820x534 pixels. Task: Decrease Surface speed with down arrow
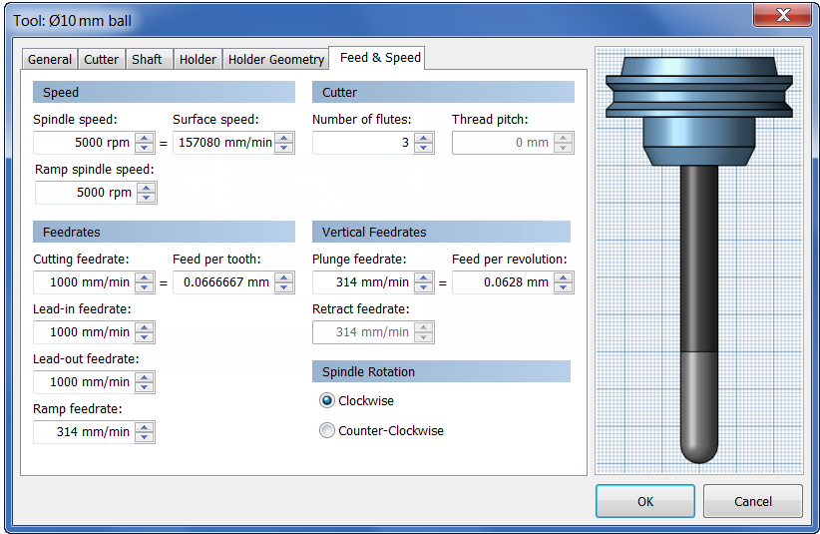point(284,148)
